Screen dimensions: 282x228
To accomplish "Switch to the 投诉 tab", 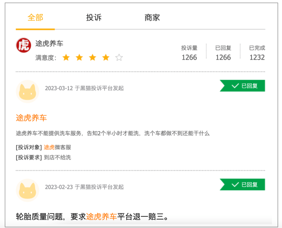I will pos(94,18).
